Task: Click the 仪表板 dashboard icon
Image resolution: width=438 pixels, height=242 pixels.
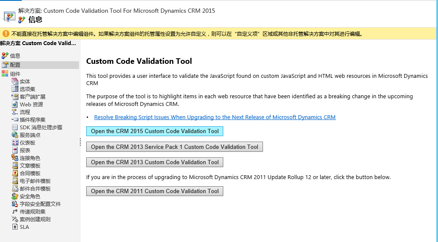Action: pyautogui.click(x=15, y=142)
